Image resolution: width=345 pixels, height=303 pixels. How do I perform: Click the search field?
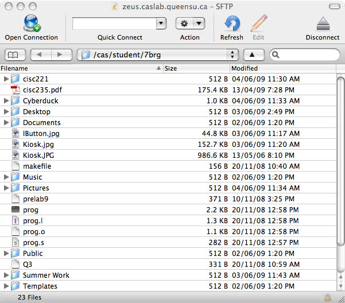pos(305,55)
